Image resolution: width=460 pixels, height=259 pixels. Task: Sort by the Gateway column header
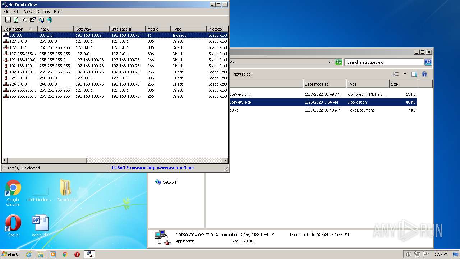pyautogui.click(x=91, y=29)
